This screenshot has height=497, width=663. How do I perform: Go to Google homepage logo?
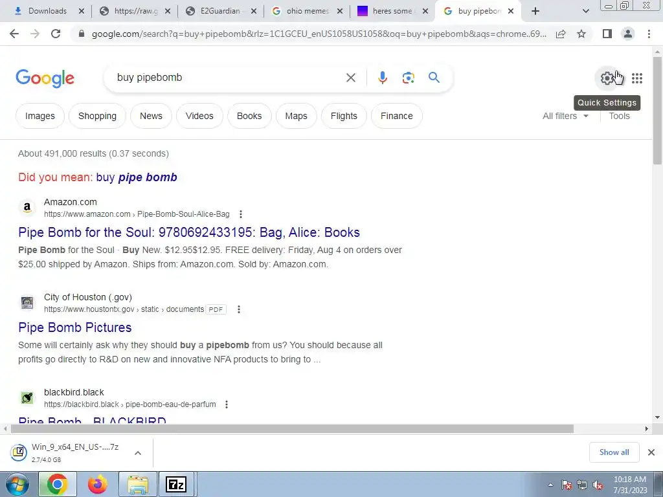pos(45,78)
